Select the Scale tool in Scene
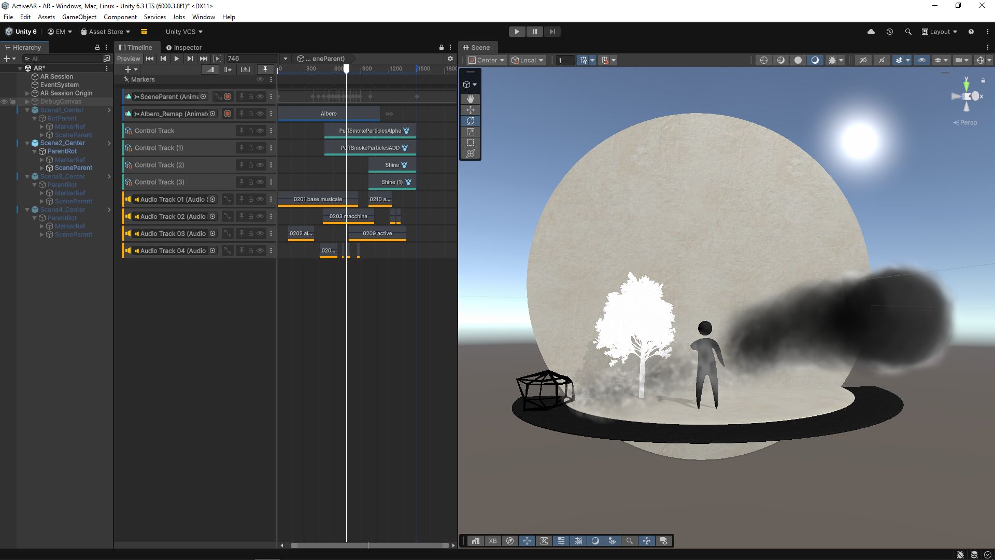Image resolution: width=995 pixels, height=560 pixels. point(470,132)
